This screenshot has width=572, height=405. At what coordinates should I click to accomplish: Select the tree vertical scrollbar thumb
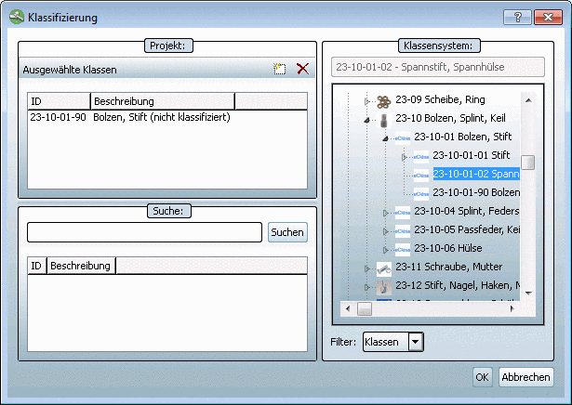[528, 163]
